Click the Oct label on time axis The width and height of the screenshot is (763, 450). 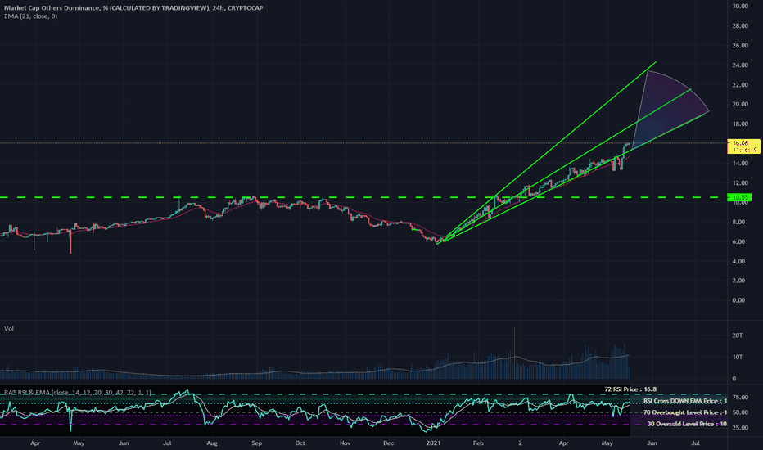click(300, 443)
